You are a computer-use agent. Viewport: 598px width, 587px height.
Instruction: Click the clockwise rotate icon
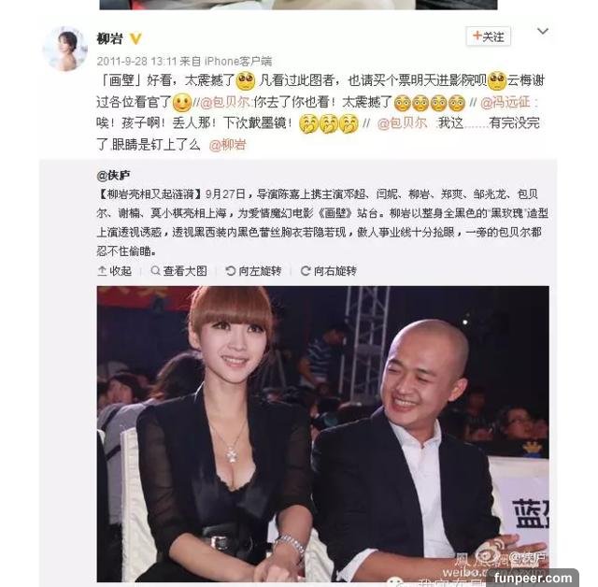point(306,271)
